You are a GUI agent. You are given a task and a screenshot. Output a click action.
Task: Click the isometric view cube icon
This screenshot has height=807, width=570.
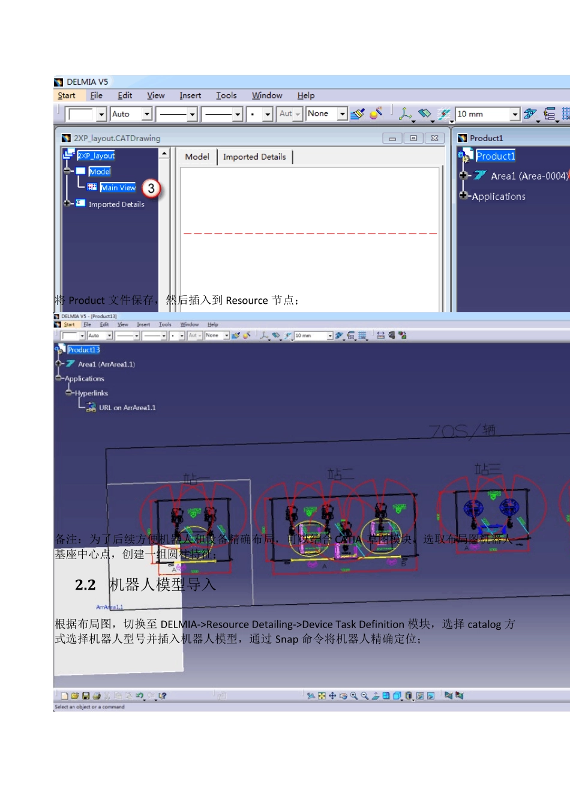(397, 696)
